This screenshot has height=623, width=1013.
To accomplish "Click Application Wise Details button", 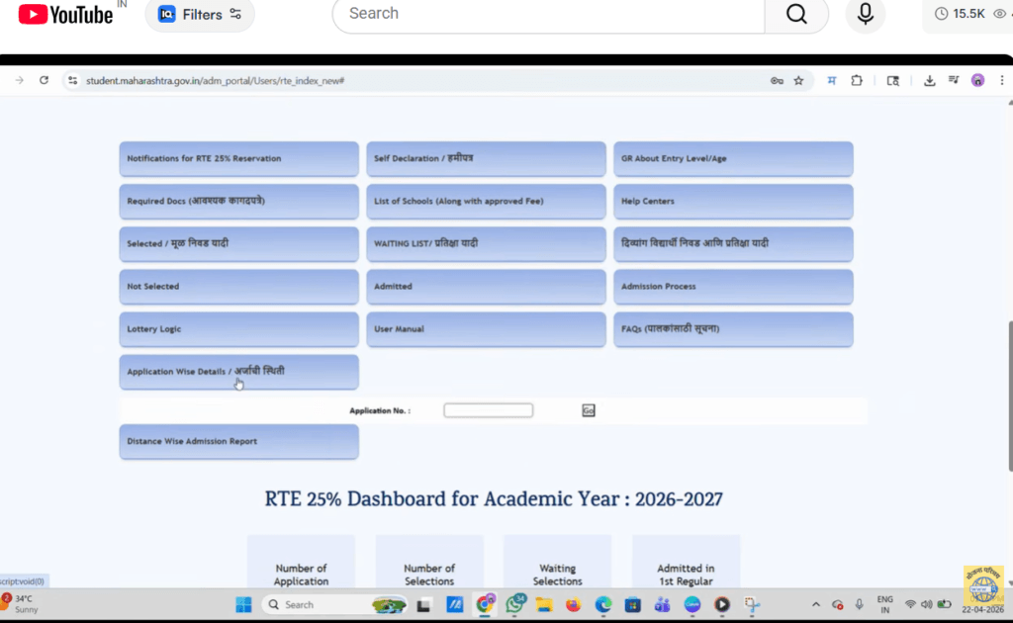I will 238,372.
